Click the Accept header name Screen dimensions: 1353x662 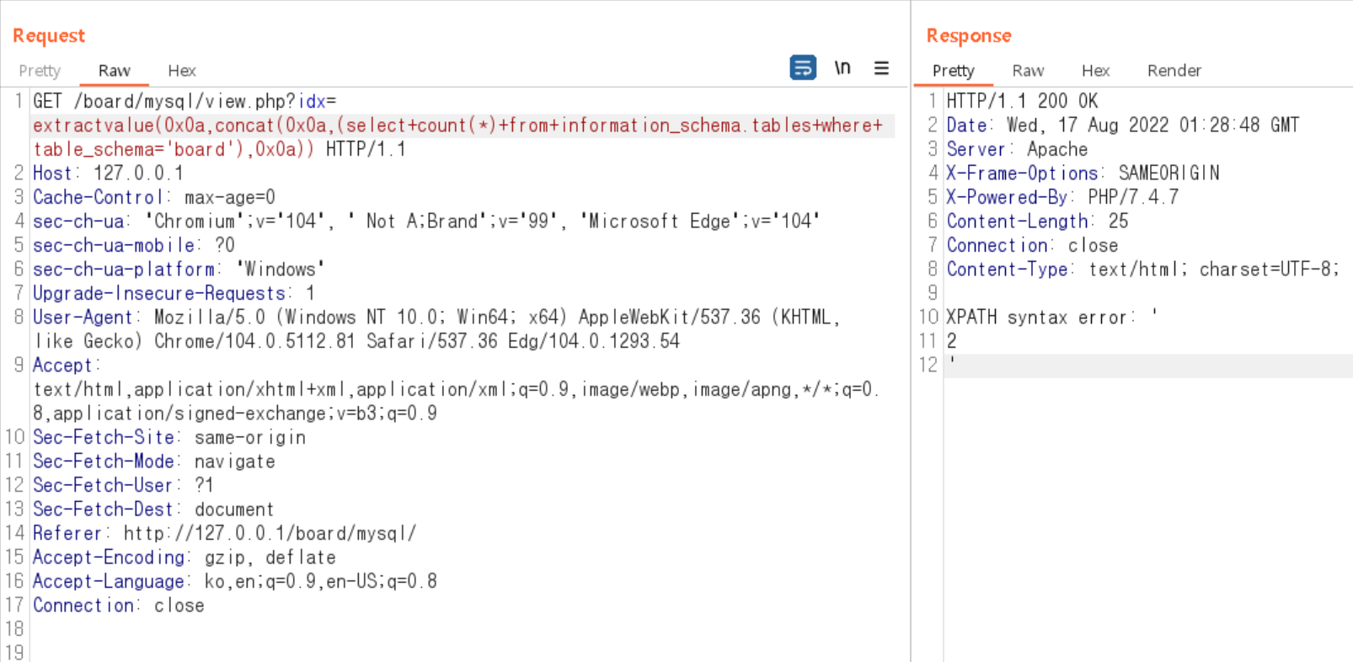point(66,366)
